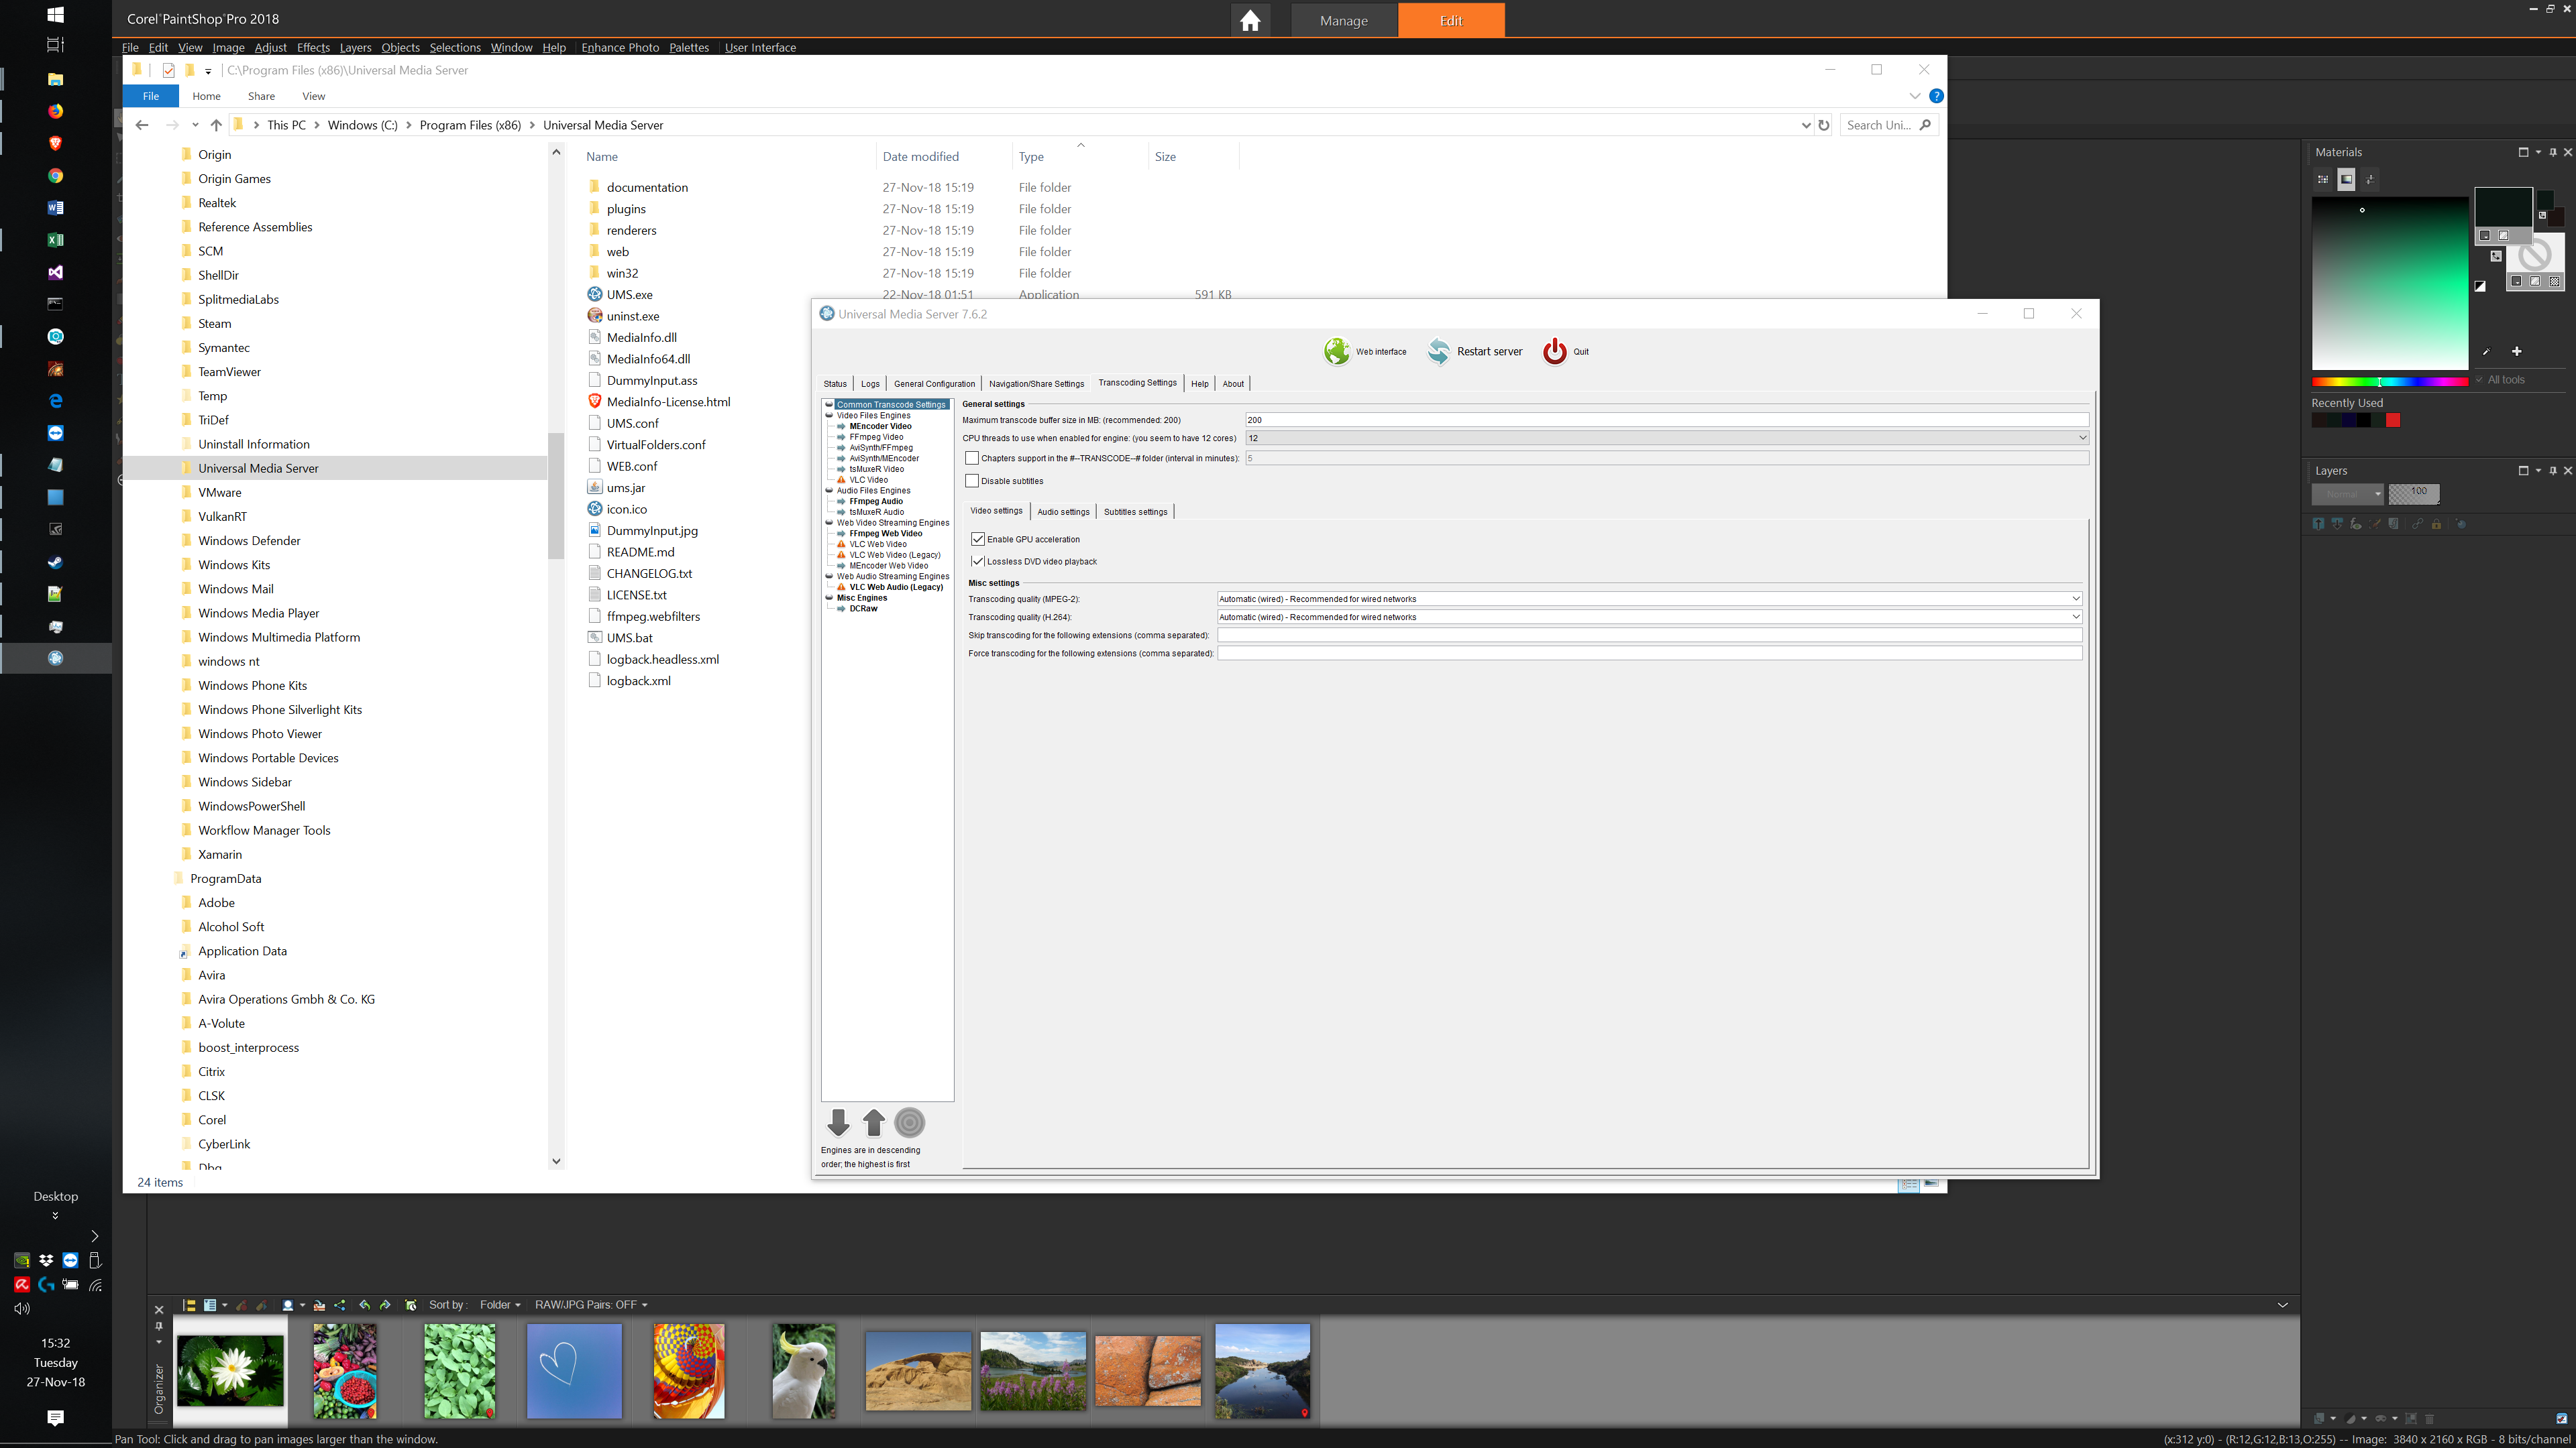This screenshot has width=2576, height=1448.
Task: Click the skip transcoding extensions input field
Action: pos(1649,635)
